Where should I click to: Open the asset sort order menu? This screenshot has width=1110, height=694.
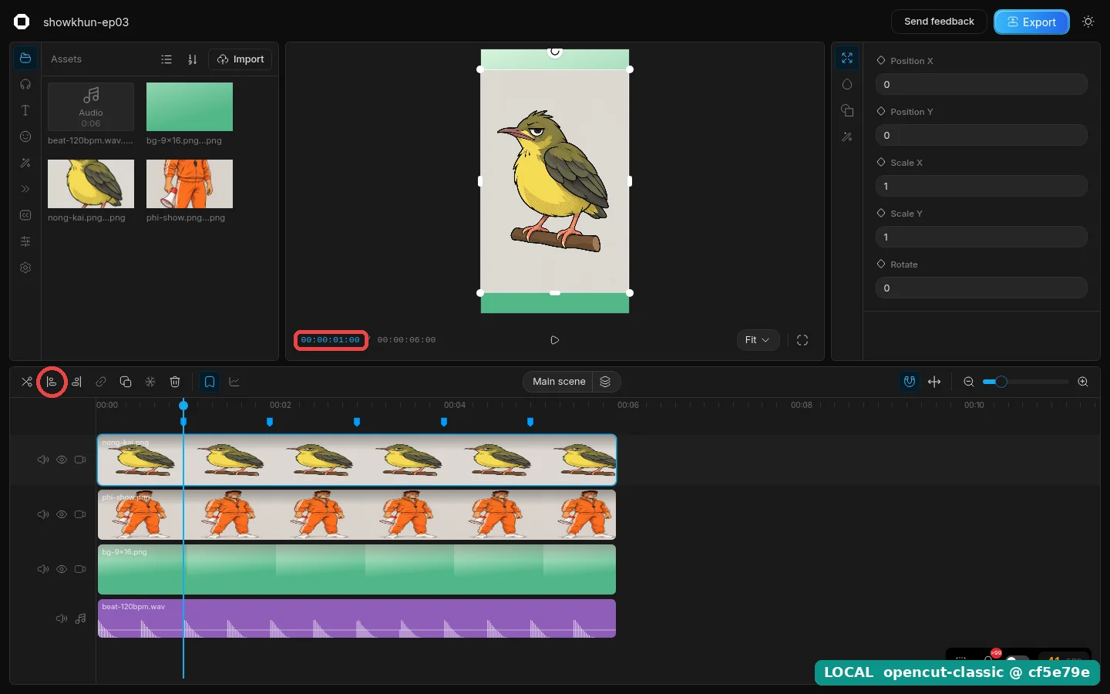tap(192, 59)
